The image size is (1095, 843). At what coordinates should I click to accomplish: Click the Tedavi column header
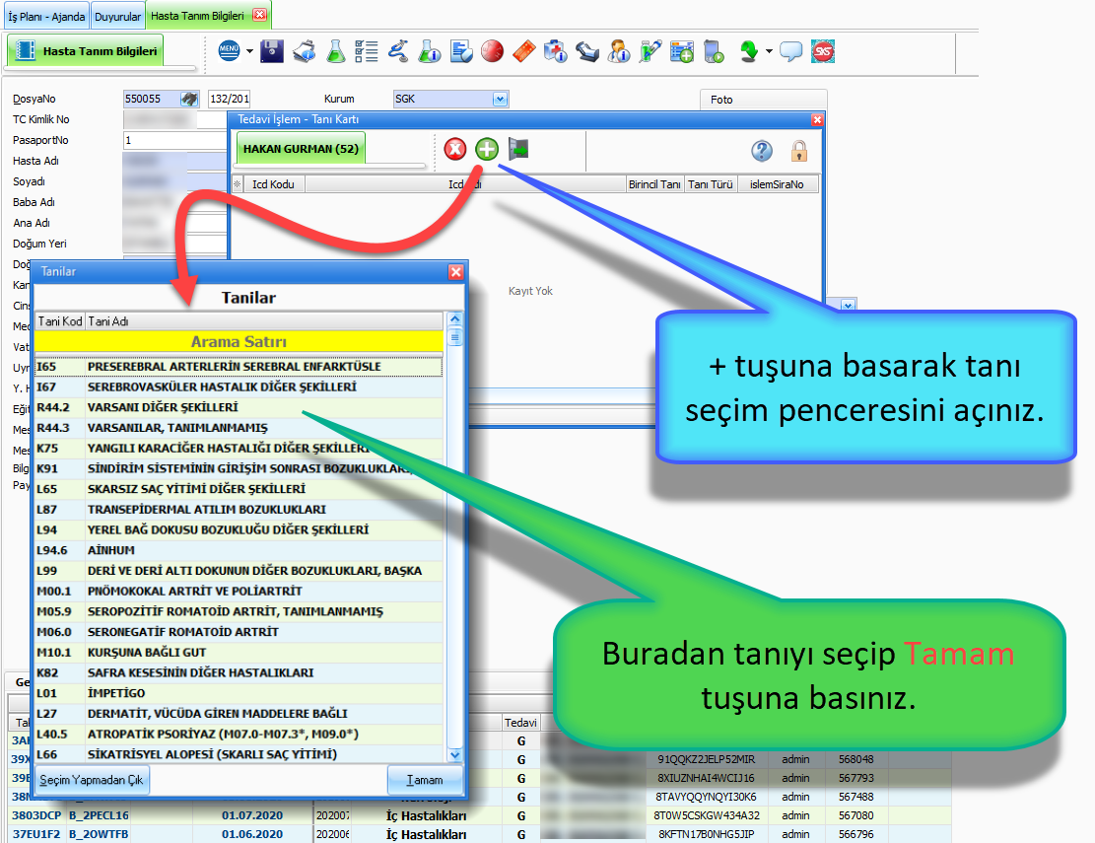coord(521,723)
